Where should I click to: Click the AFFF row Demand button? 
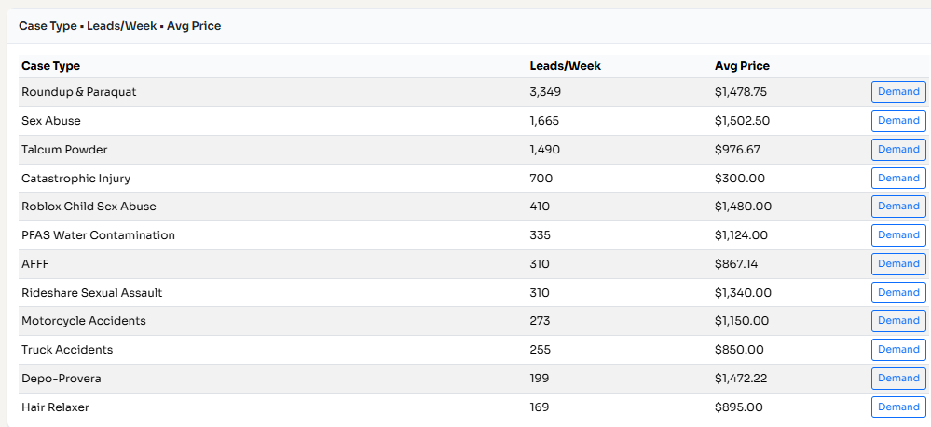[x=898, y=264]
